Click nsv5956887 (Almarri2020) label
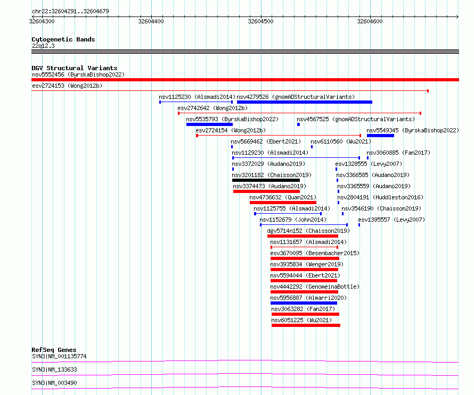Screen dimensions: 474x395 308,298
